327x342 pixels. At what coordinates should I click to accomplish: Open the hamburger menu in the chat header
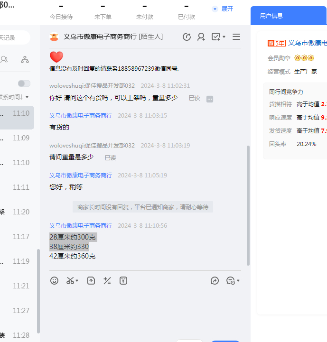click(236, 37)
